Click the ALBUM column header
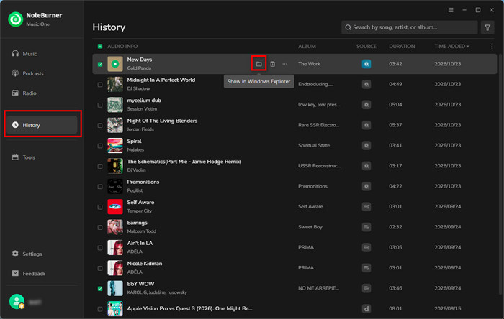The image size is (504, 319). (x=307, y=47)
